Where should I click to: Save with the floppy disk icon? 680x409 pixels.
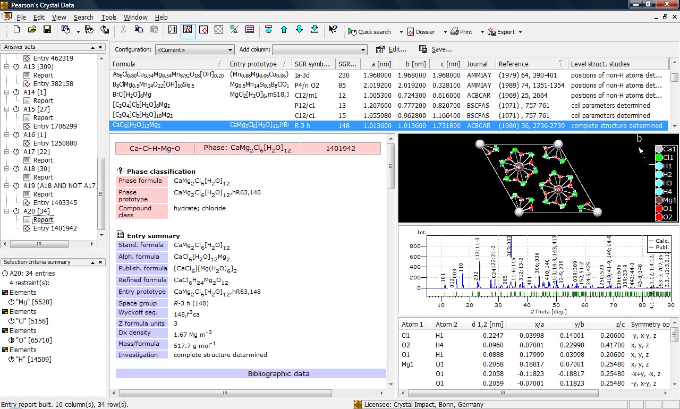pyautogui.click(x=47, y=30)
